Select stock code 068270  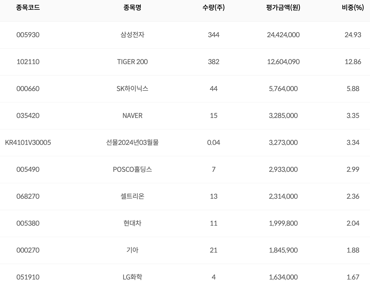click(x=28, y=196)
